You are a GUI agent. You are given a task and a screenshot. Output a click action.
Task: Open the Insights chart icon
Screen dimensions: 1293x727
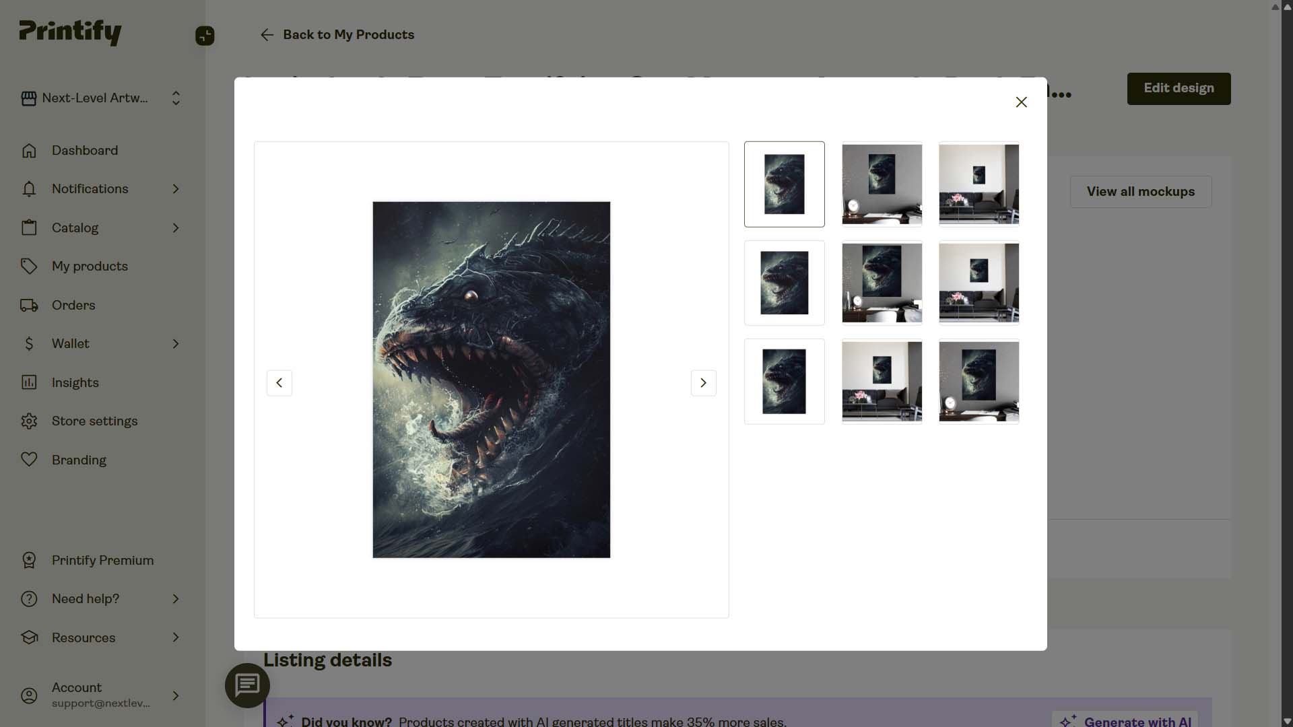[x=29, y=382]
